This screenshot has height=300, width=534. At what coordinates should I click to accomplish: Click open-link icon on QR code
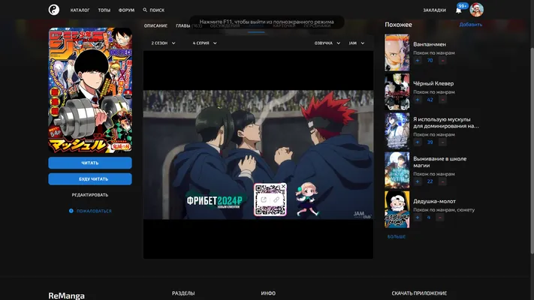click(x=264, y=199)
